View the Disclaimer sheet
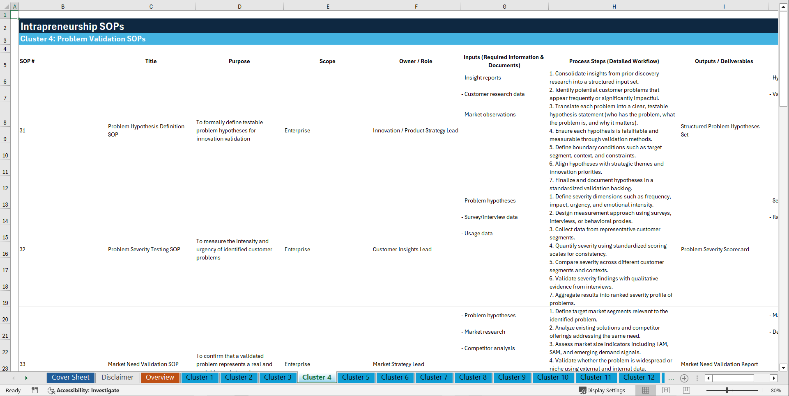The image size is (789, 396). point(117,378)
